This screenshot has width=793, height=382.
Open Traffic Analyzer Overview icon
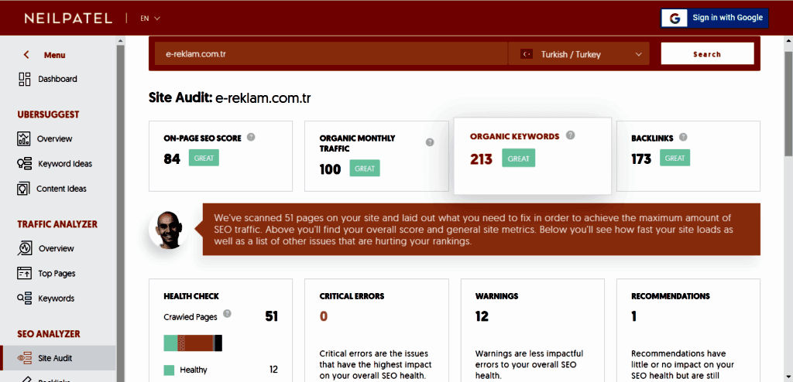click(24, 249)
